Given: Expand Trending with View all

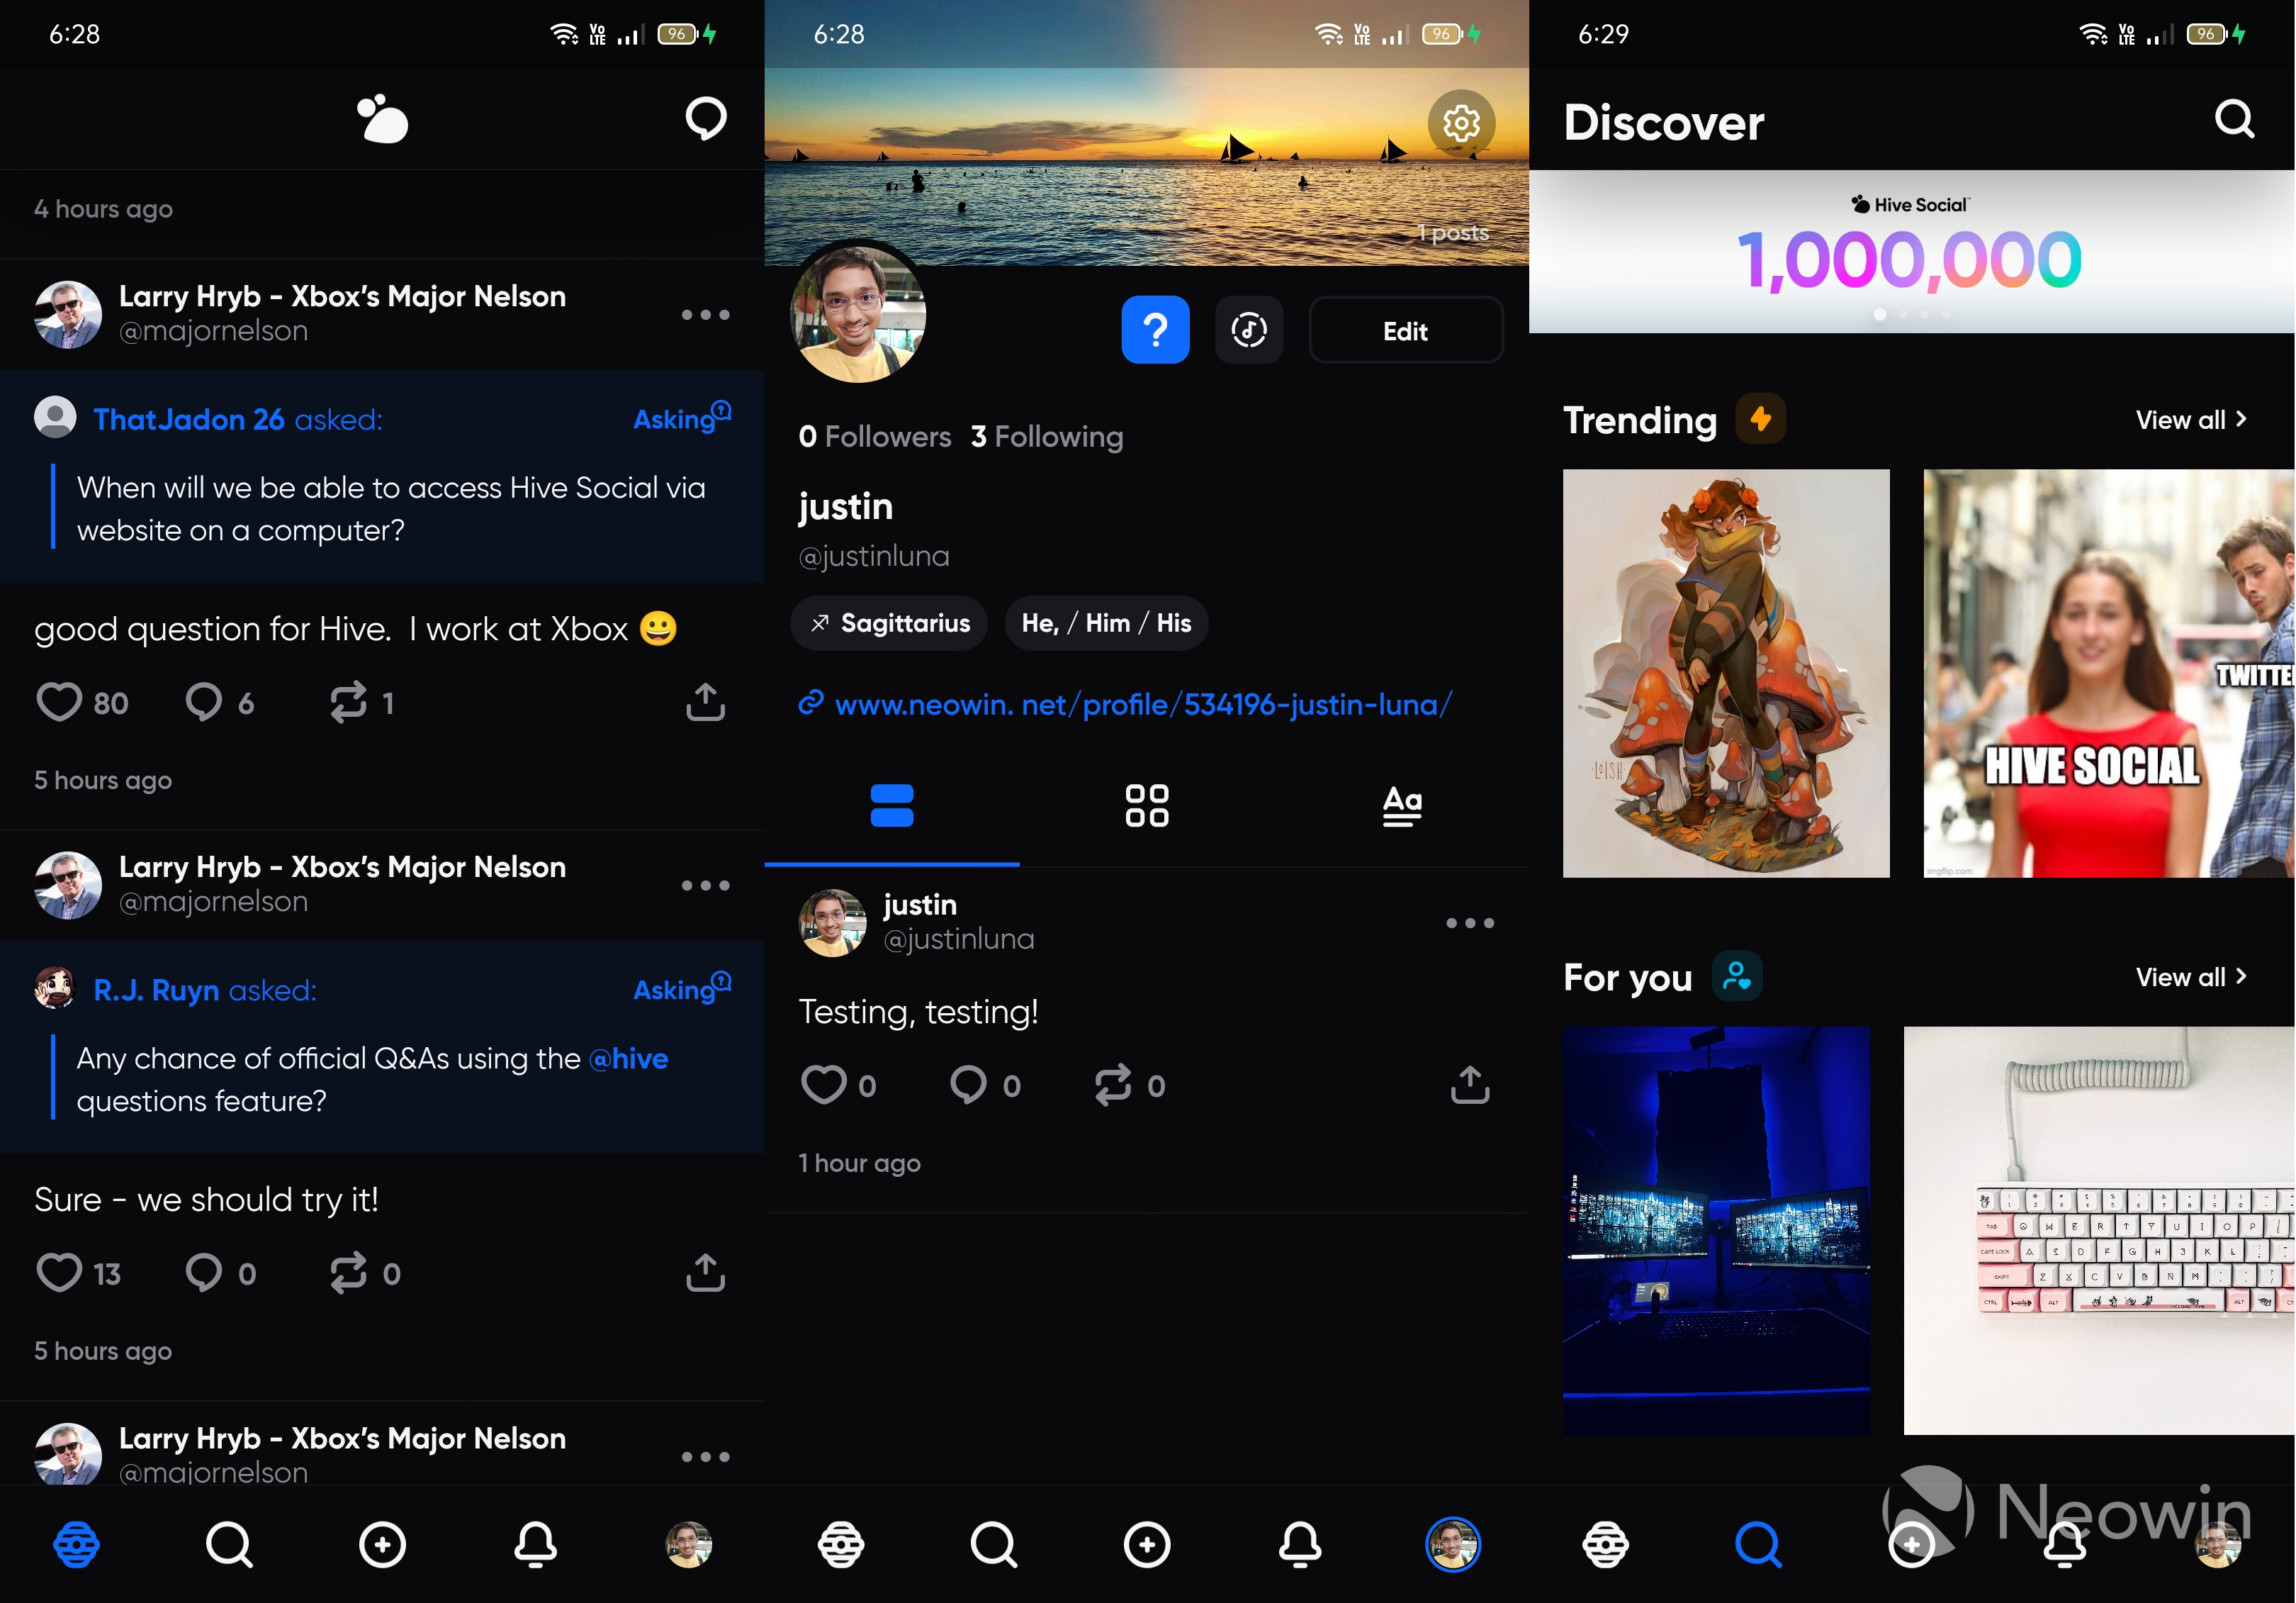Looking at the screenshot, I should pos(2191,419).
